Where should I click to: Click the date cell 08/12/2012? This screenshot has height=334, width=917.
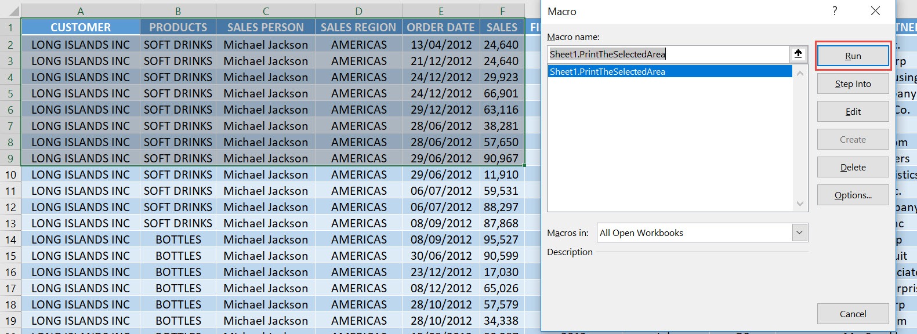pos(441,288)
